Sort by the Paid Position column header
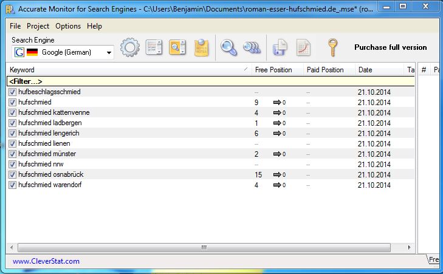The width and height of the screenshot is (443, 274). pyautogui.click(x=329, y=70)
